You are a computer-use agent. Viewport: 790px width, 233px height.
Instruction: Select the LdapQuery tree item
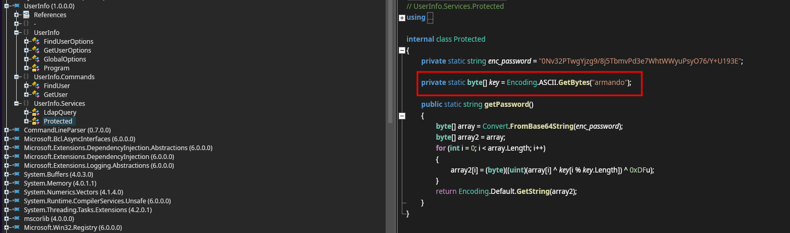click(60, 112)
